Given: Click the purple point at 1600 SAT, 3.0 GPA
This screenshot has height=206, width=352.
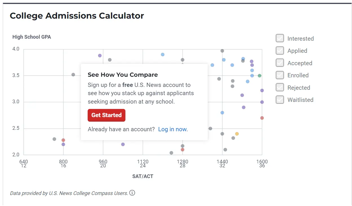Looking at the screenshot, I should [262, 102].
